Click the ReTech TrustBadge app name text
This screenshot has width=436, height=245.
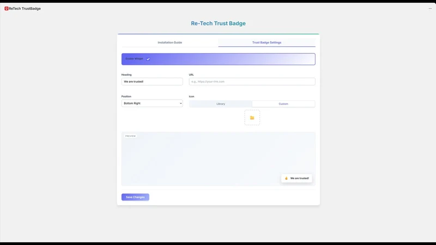[25, 9]
